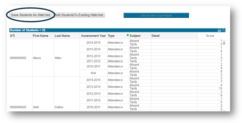
Task: Click Seth's 2014-2015 assessment year cell
Action: pos(93,80)
